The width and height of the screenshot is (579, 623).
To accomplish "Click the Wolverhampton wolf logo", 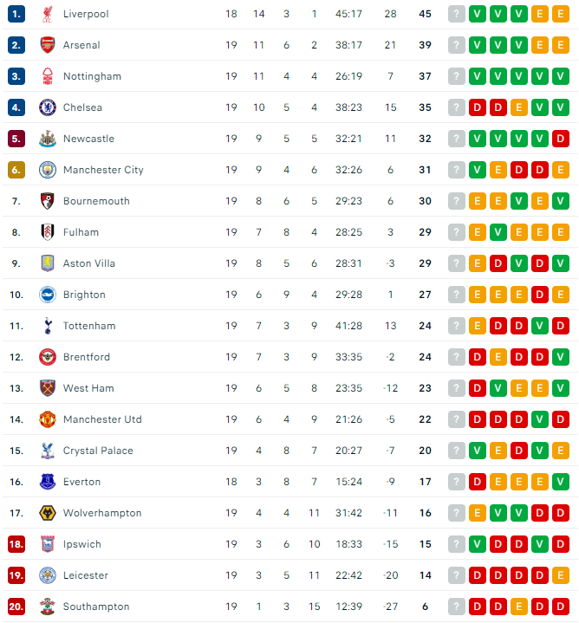I will 48,513.
